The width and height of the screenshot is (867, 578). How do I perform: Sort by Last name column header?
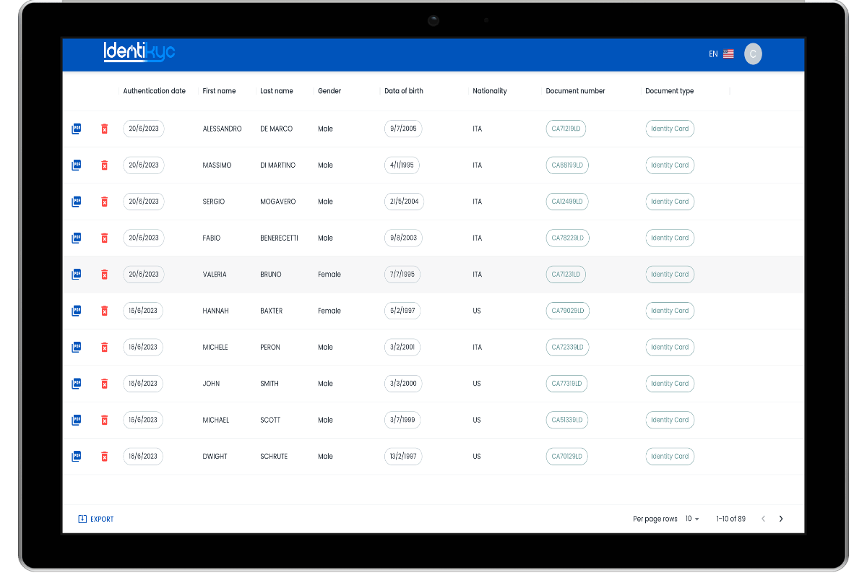277,91
